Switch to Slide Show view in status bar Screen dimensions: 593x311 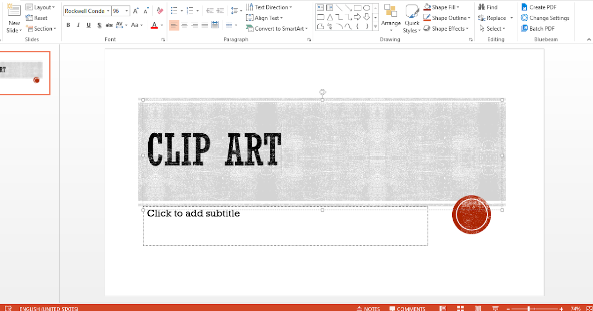pyautogui.click(x=494, y=308)
